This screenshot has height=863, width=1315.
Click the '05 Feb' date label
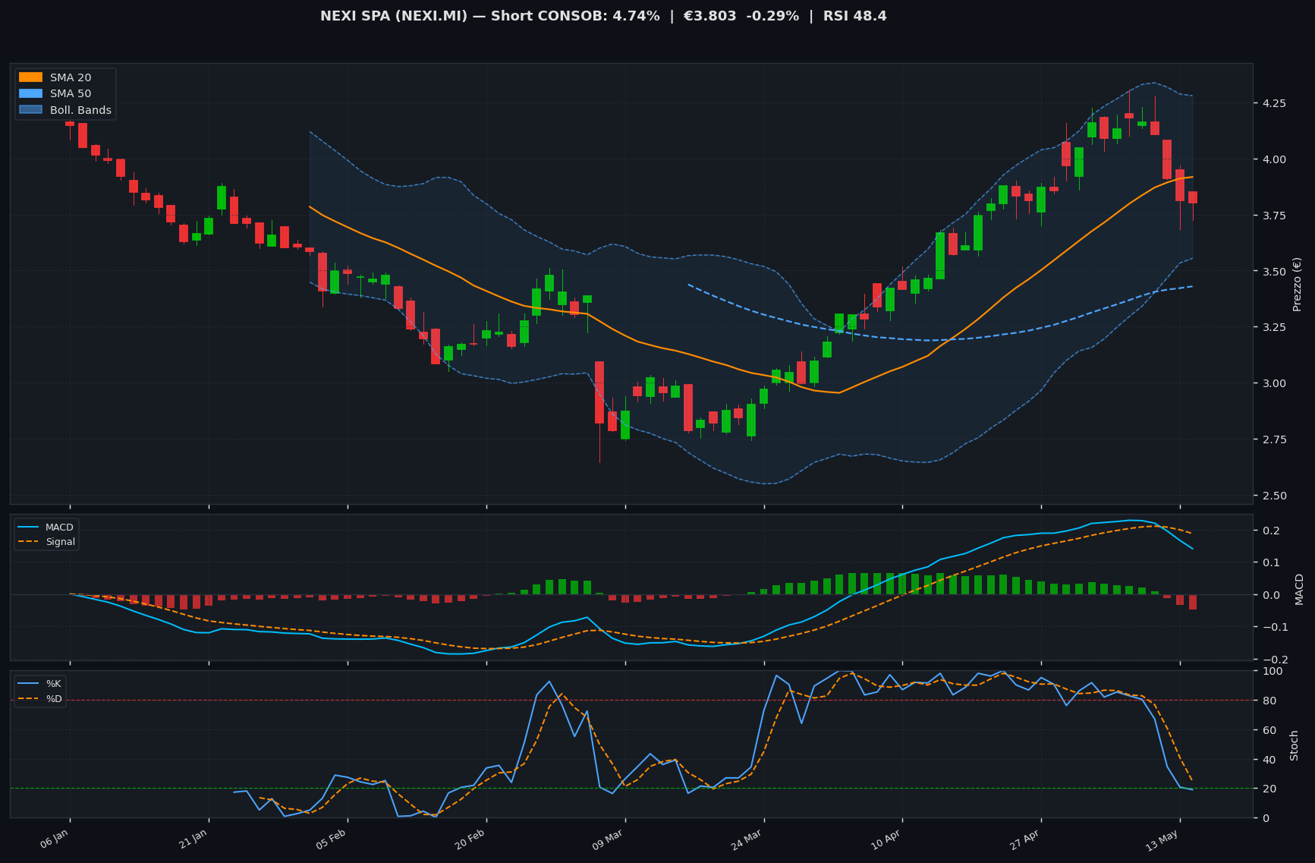332,840
